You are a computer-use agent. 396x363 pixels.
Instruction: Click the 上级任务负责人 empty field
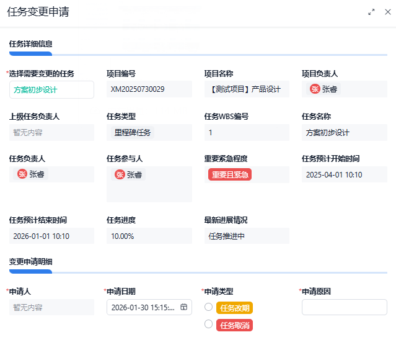pyautogui.click(x=52, y=132)
